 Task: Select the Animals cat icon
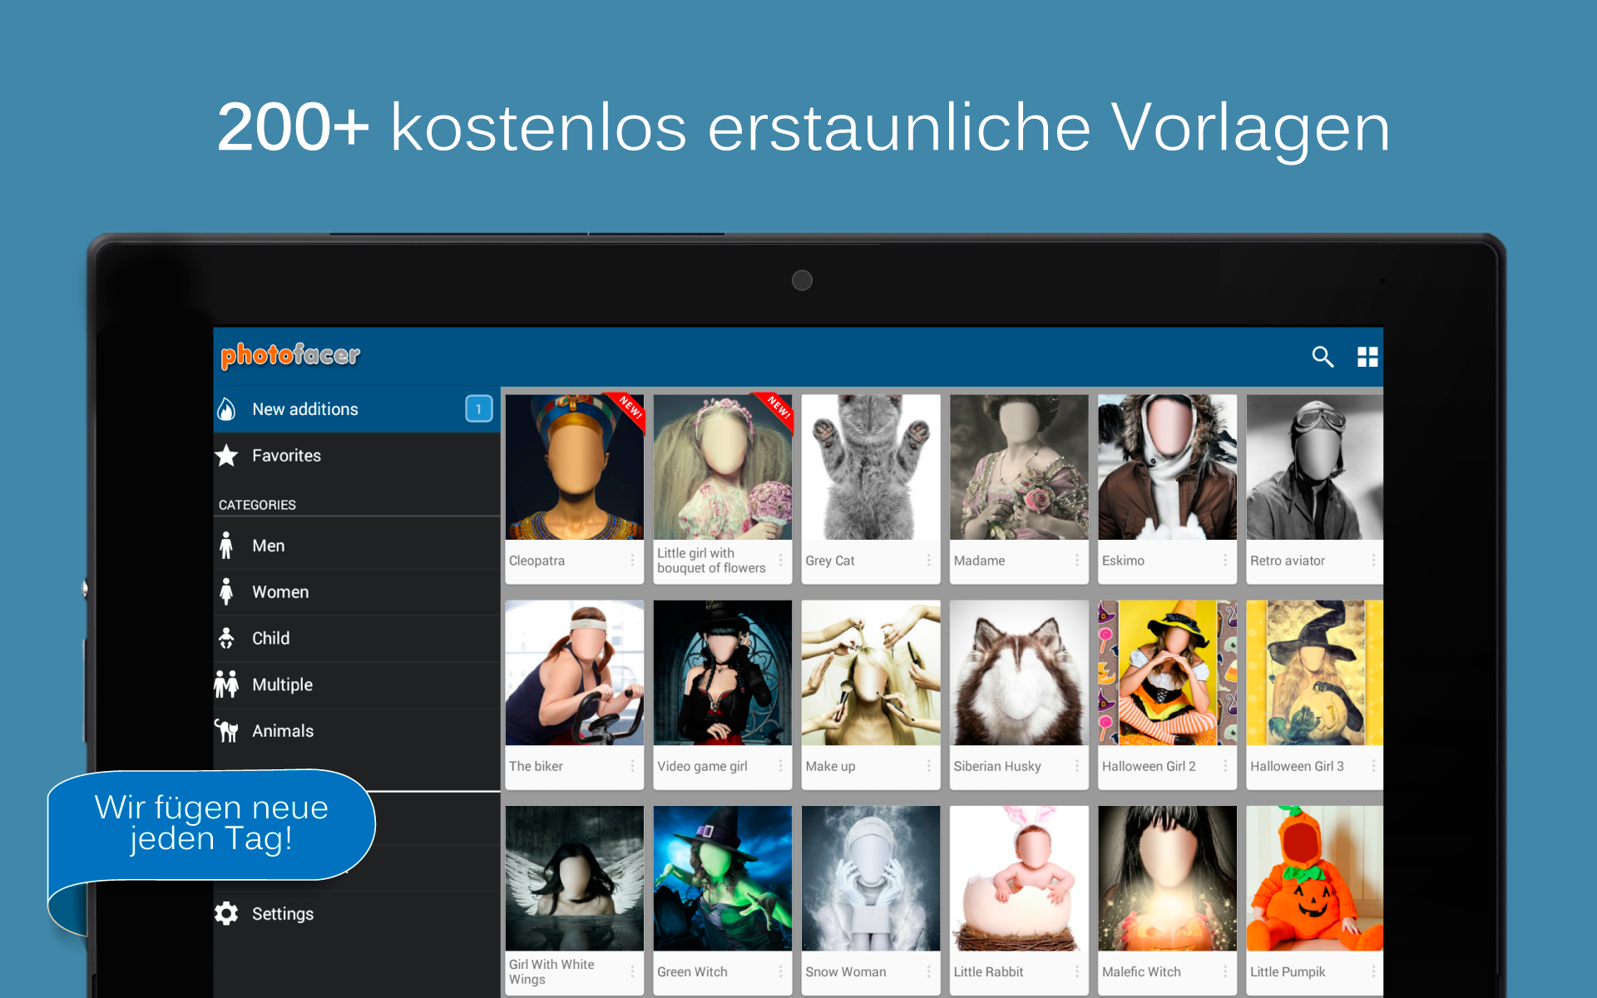tap(226, 731)
